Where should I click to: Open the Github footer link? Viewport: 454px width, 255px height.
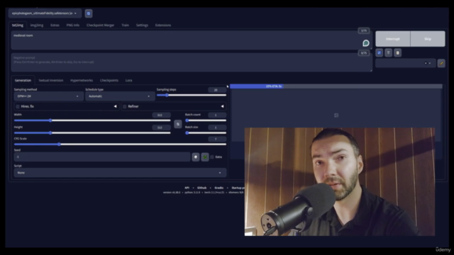[x=201, y=188]
